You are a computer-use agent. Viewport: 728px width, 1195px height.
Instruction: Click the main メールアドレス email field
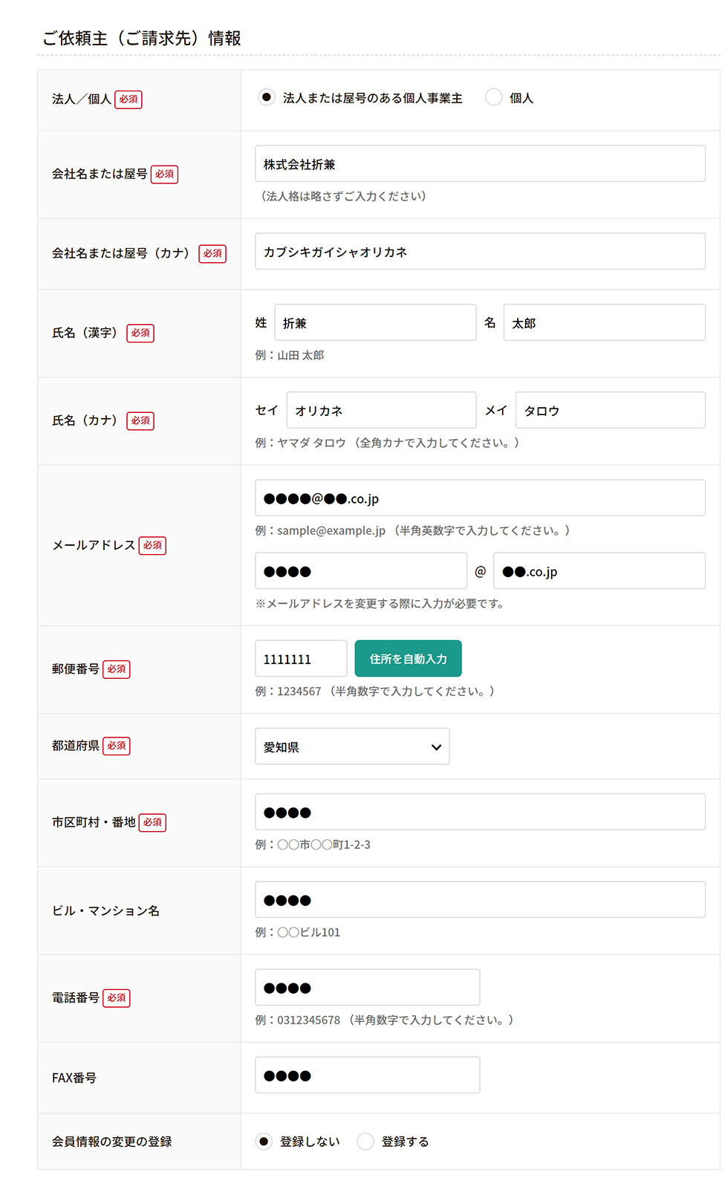[480, 498]
